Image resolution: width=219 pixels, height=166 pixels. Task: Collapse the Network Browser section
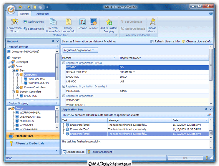(57, 47)
